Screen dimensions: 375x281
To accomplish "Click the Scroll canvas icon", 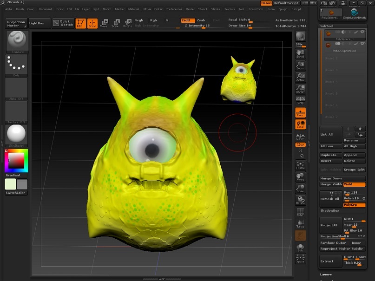I will click(x=300, y=54).
